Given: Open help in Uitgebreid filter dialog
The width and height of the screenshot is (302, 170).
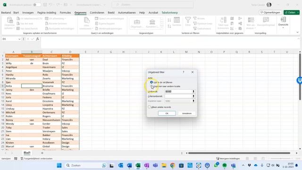Looking at the screenshot, I should pos(184,72).
